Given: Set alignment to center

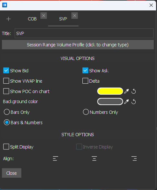Looking at the screenshot, I should tap(94, 158).
